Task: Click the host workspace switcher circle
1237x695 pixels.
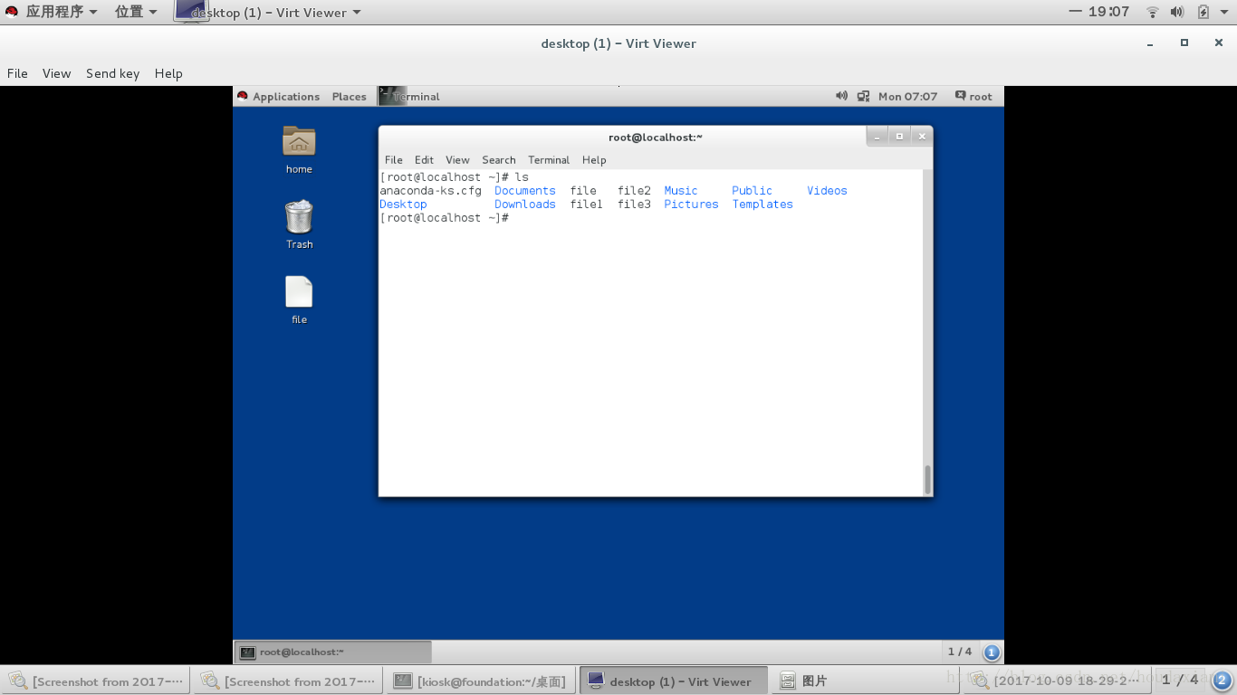Action: (1222, 681)
